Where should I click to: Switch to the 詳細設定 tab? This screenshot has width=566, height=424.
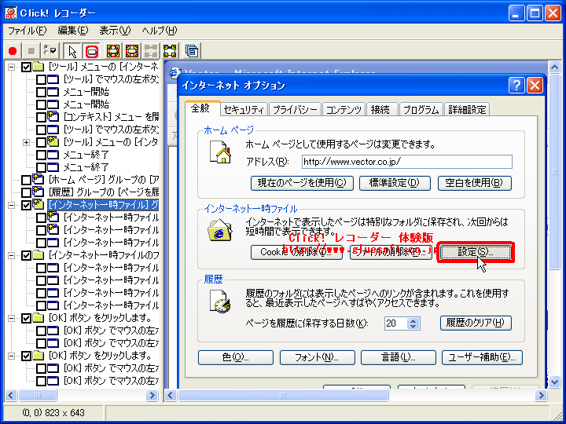click(467, 110)
